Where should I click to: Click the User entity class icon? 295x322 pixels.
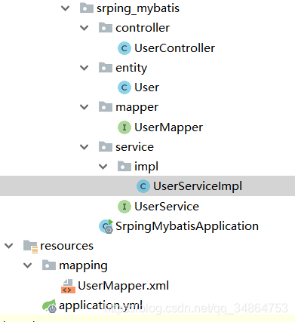(124, 87)
